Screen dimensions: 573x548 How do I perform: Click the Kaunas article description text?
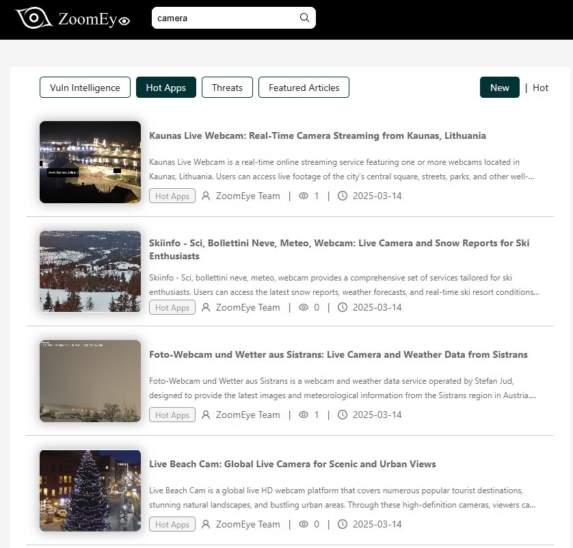click(x=342, y=169)
